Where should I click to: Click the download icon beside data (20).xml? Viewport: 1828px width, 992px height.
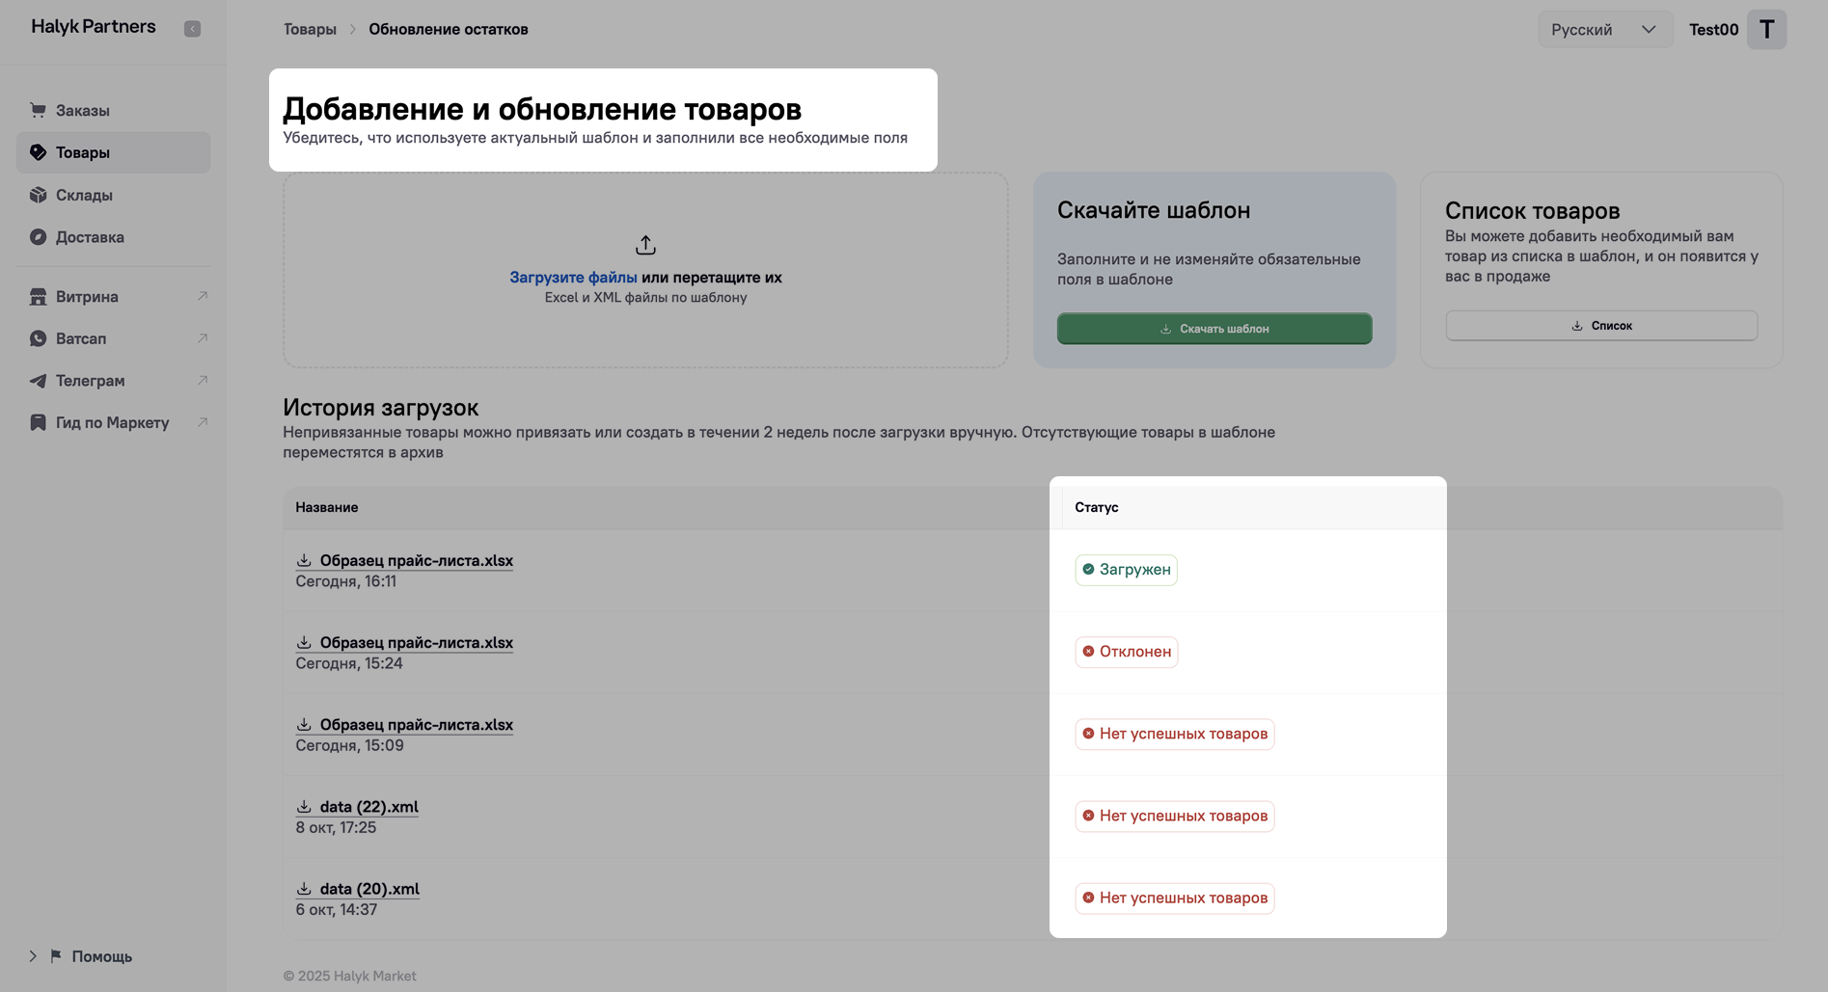(304, 889)
